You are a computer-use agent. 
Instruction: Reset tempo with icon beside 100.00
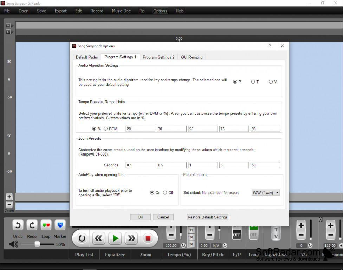(x=183, y=245)
